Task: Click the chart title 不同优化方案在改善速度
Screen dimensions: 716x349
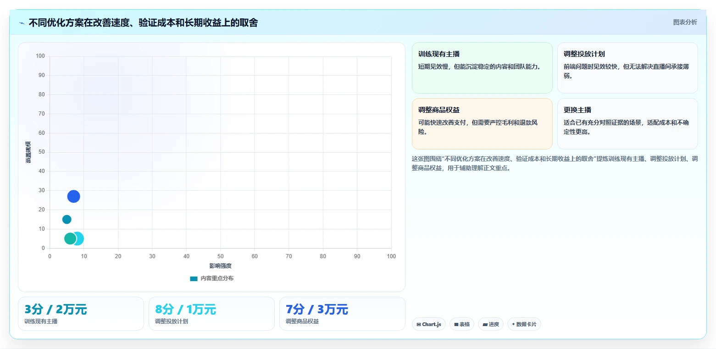Action: [x=143, y=22]
